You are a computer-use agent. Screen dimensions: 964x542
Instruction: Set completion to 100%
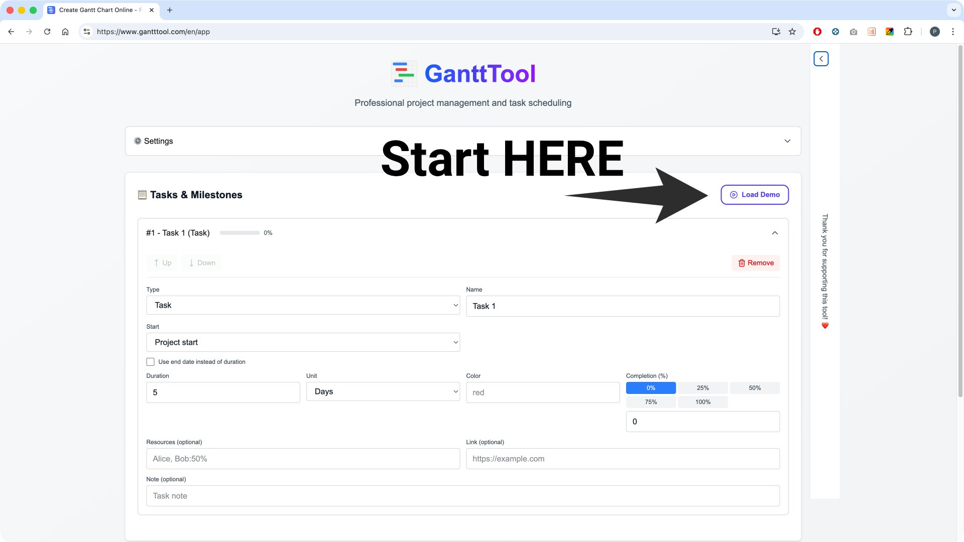[702, 402]
